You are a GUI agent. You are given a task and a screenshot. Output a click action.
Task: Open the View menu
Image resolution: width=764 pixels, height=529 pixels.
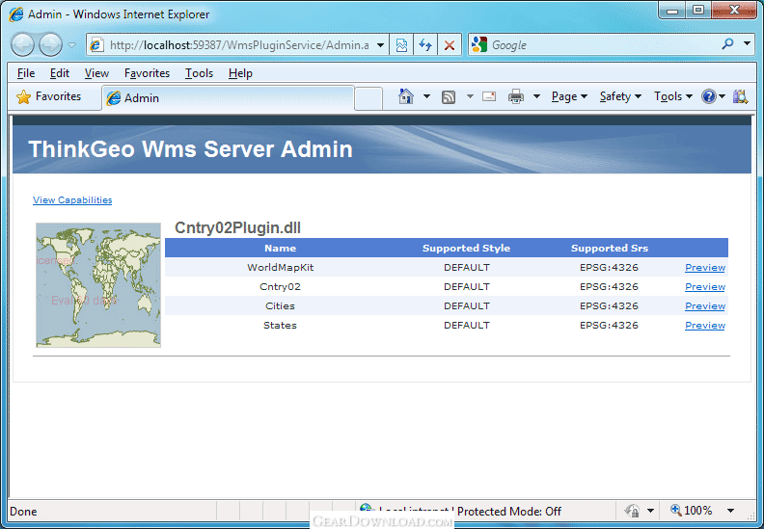(96, 73)
